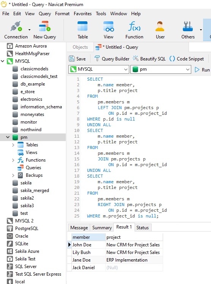The height and width of the screenshot is (284, 211).
Task: Select the View toolbar icon
Action: point(108,27)
